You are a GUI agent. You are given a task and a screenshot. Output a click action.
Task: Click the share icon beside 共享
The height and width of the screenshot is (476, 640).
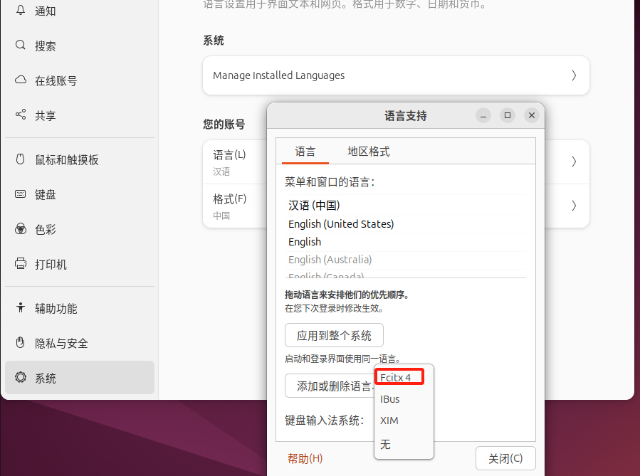coord(21,115)
